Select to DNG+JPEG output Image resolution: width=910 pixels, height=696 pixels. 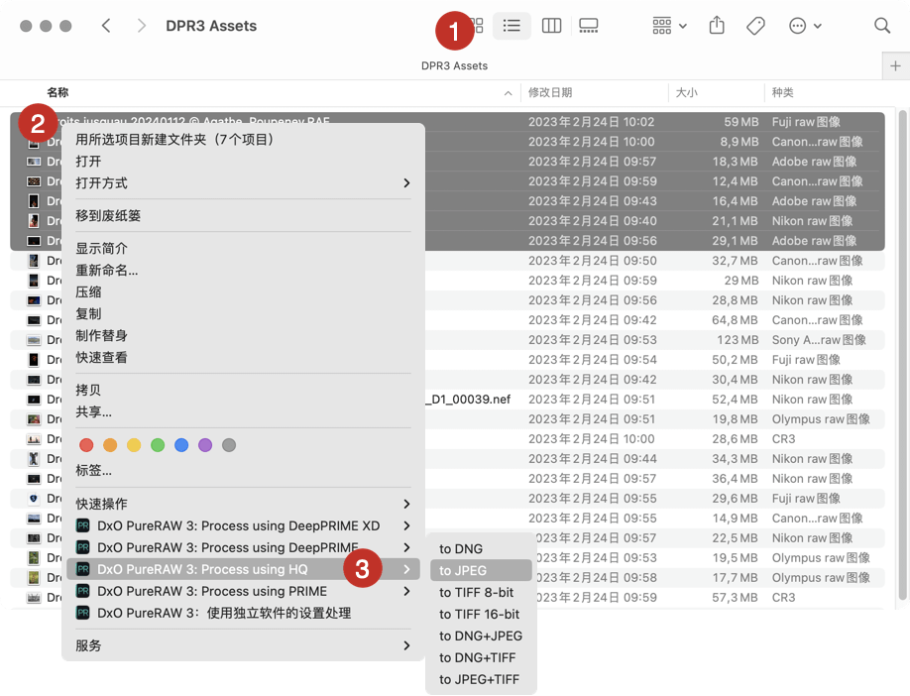click(481, 636)
